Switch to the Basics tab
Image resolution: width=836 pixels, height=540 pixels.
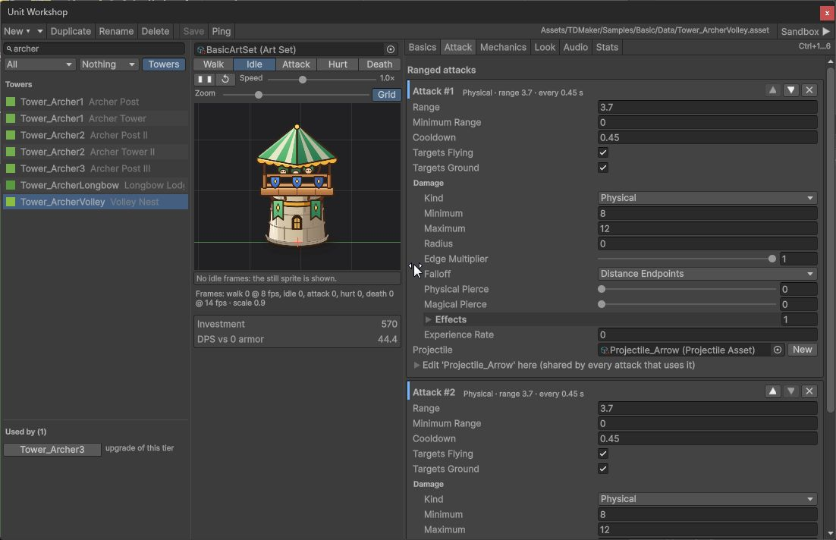423,48
